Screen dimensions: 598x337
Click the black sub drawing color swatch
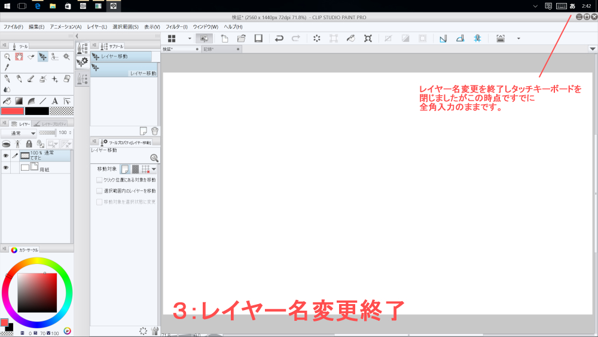(36, 111)
